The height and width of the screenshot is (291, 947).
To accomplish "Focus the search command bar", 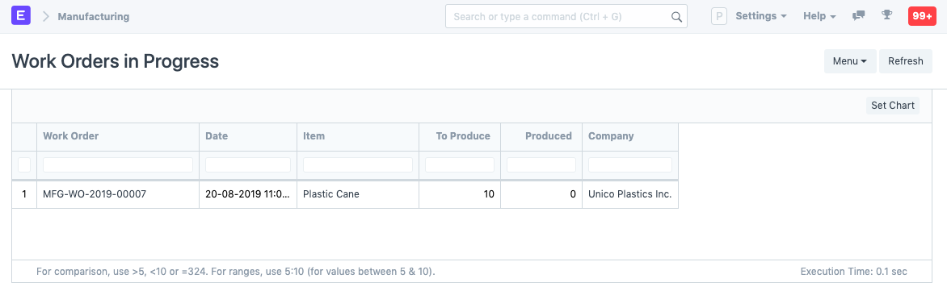I will pos(566,16).
